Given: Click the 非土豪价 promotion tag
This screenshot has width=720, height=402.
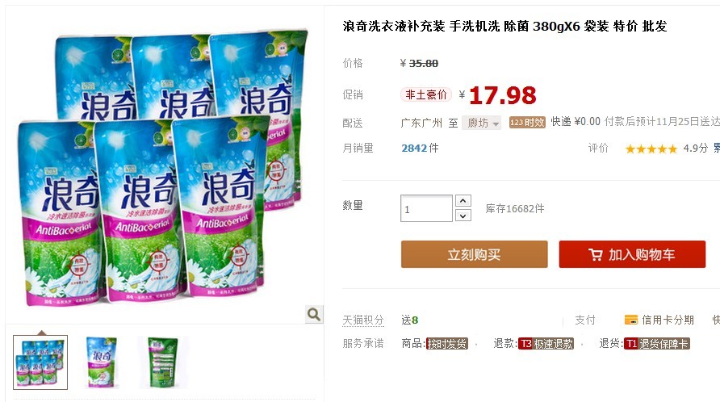Looking at the screenshot, I should (x=426, y=94).
